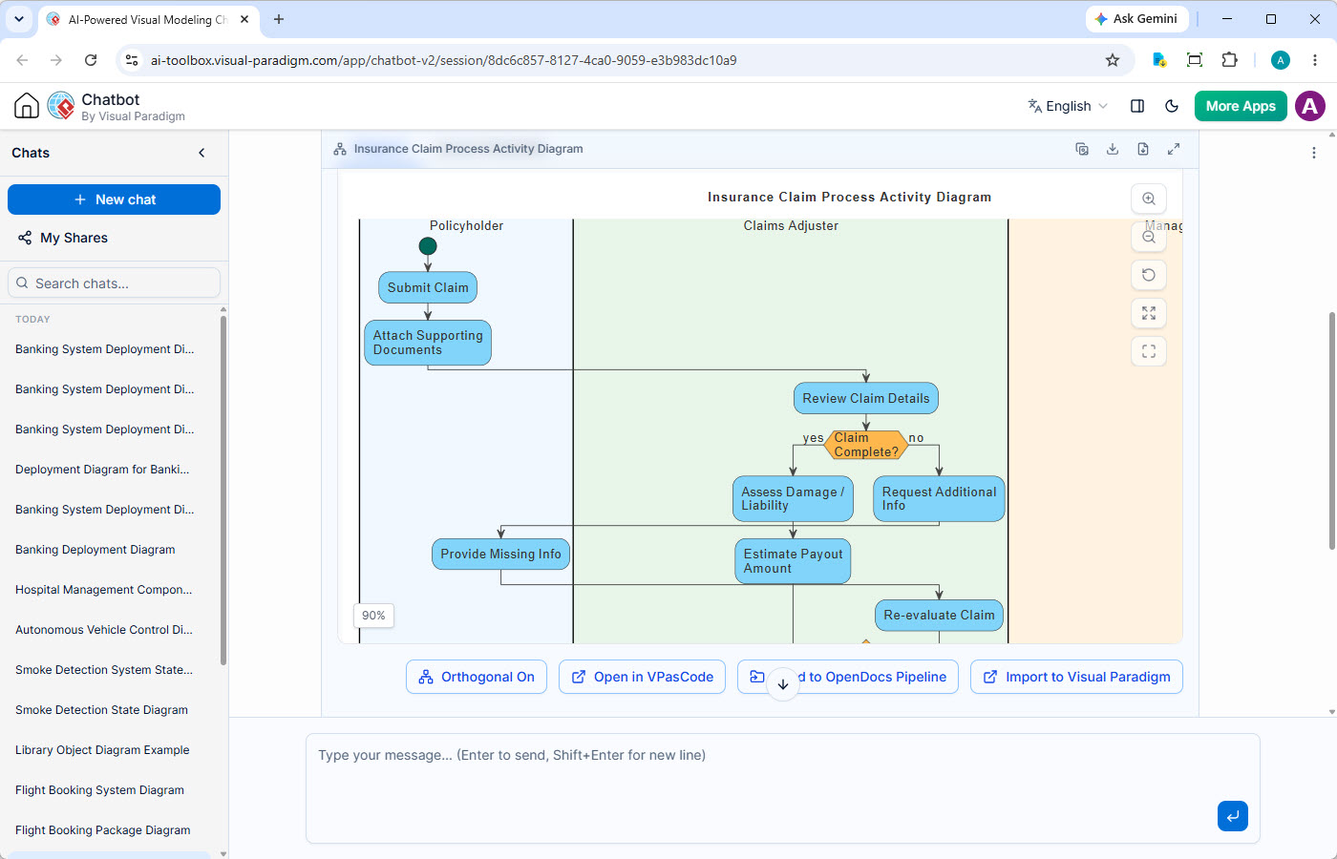Switch to dark mode
The width and height of the screenshot is (1337, 859).
[1172, 106]
